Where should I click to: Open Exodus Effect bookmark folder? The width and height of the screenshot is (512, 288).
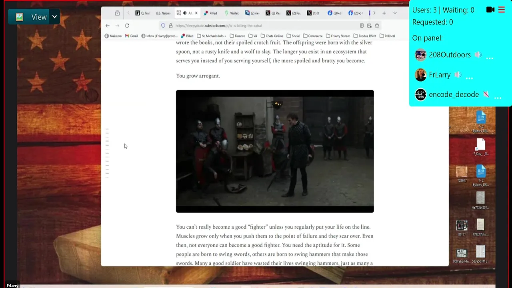tap(365, 36)
